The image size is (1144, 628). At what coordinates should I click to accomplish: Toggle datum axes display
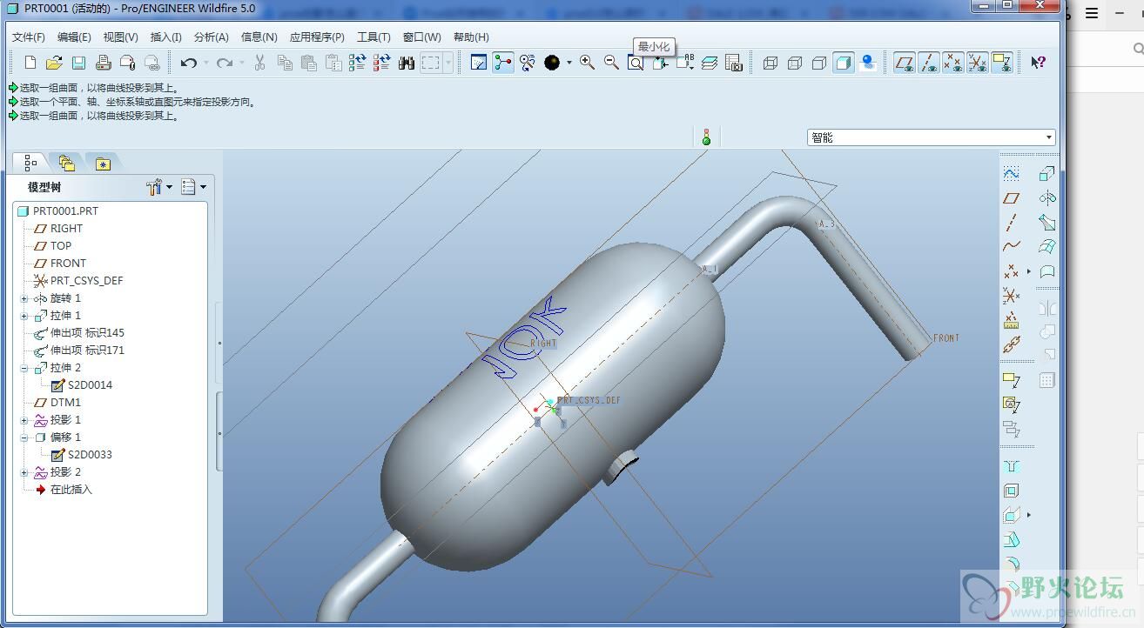pyautogui.click(x=929, y=63)
